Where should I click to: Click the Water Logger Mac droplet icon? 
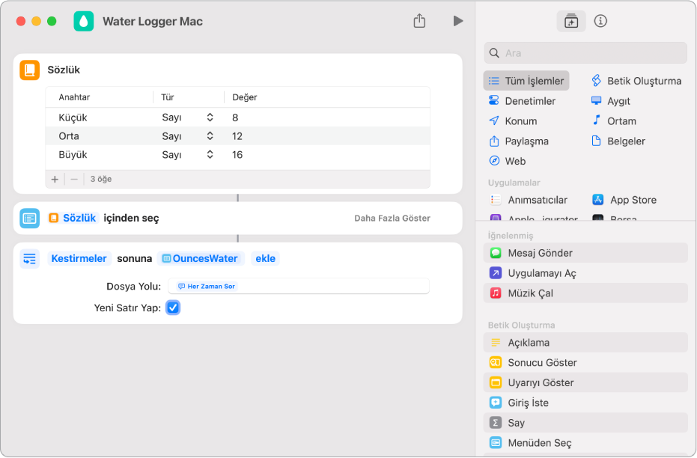coord(84,21)
